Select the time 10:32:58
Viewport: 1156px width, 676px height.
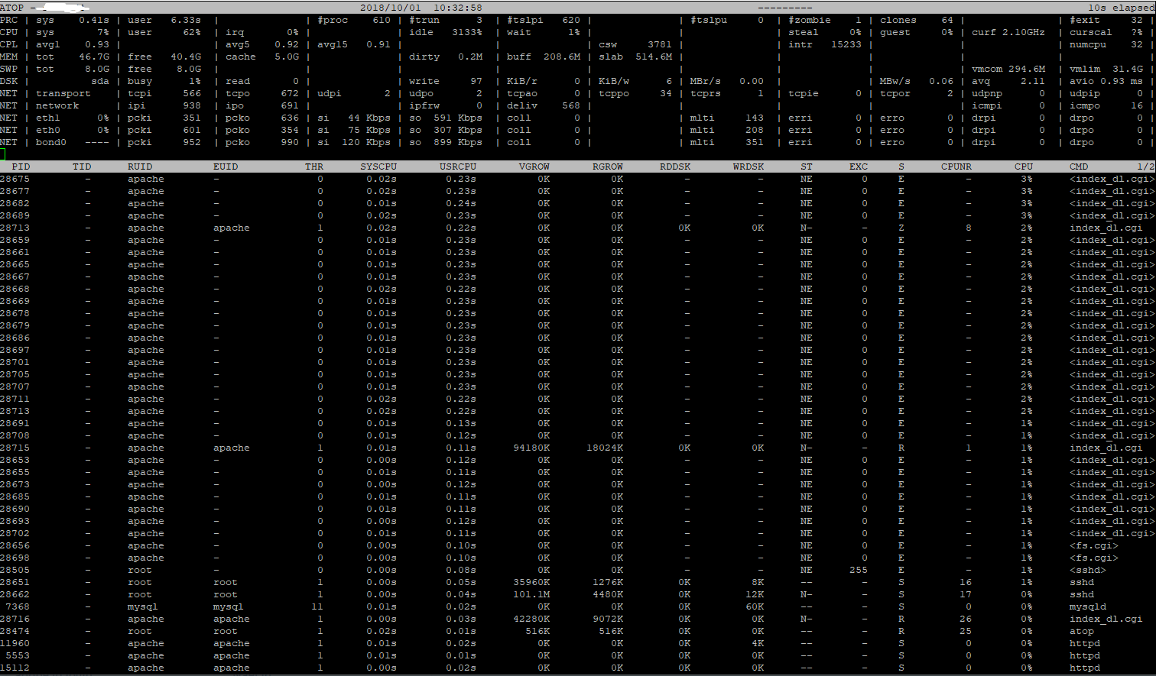[x=458, y=8]
